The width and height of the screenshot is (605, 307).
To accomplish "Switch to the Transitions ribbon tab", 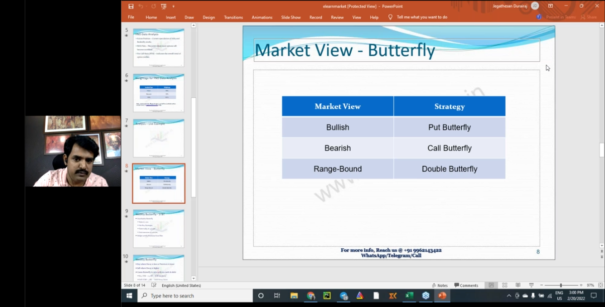I will [233, 17].
